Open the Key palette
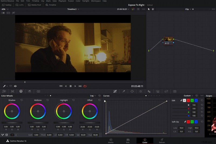This screenshot has height=144, width=216. pos(158,91)
